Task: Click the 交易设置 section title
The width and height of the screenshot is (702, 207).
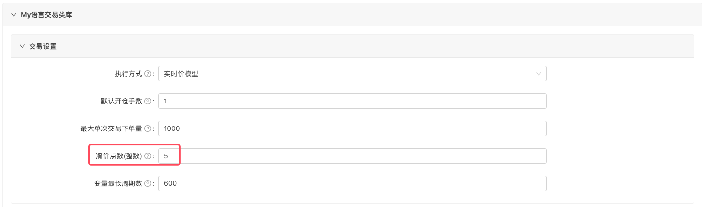Action: click(43, 46)
